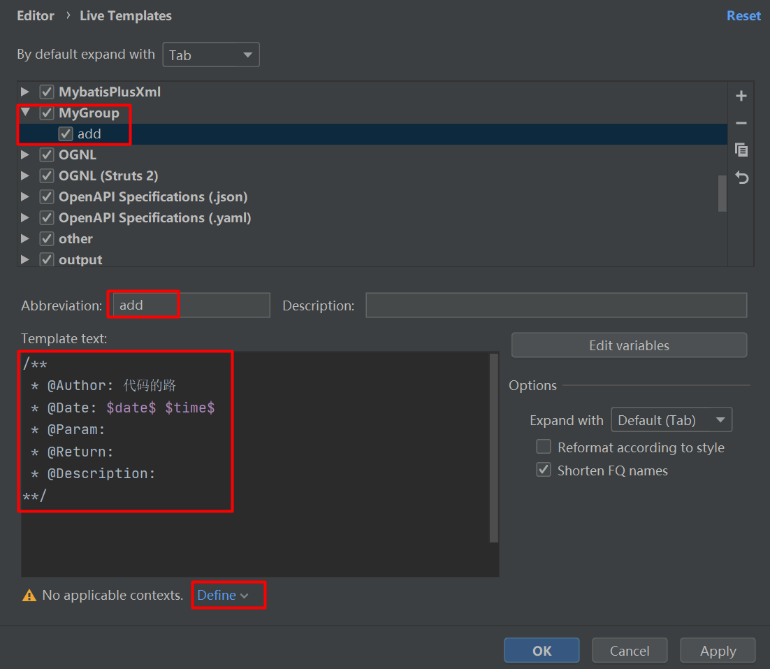Open the Define contexts dropdown link
The height and width of the screenshot is (669, 770).
tap(222, 596)
